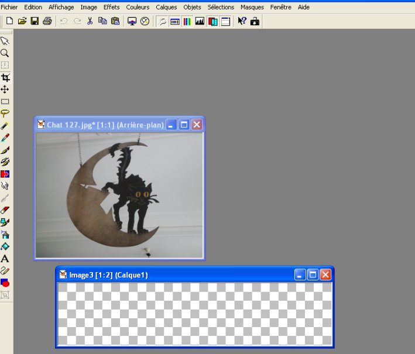This screenshot has width=415, height=354.
Task: Close the Image3 window
Action: pos(325,275)
